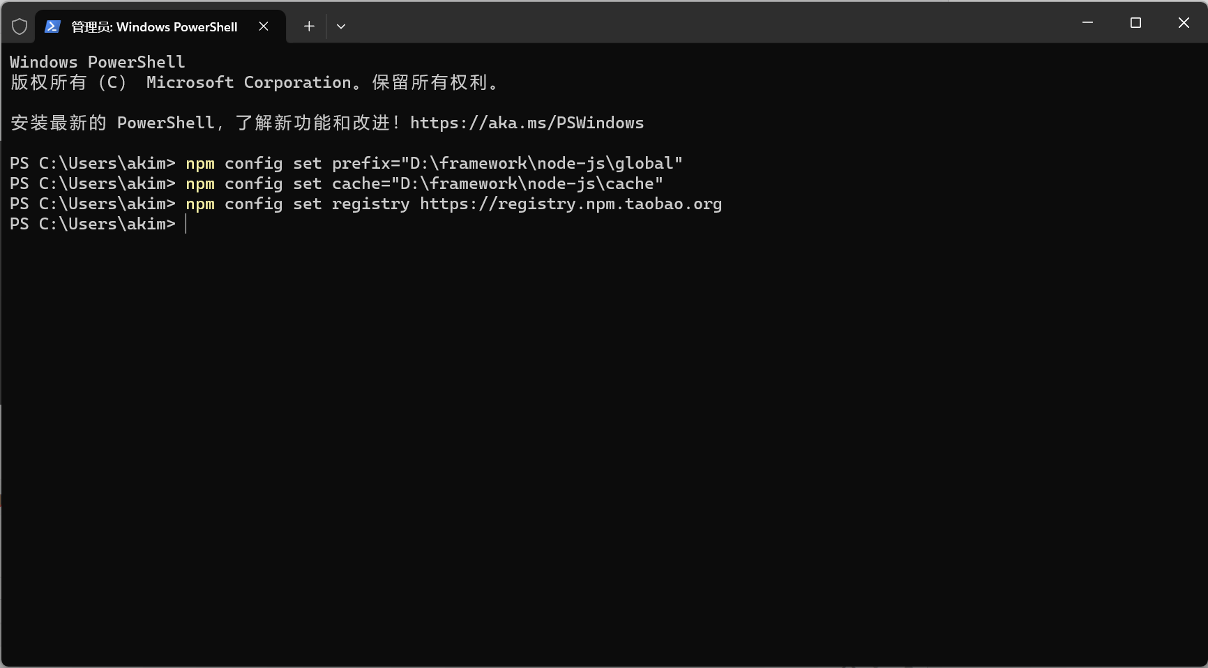This screenshot has height=668, width=1208.
Task: Close the Windows PowerShell tab
Action: [264, 26]
